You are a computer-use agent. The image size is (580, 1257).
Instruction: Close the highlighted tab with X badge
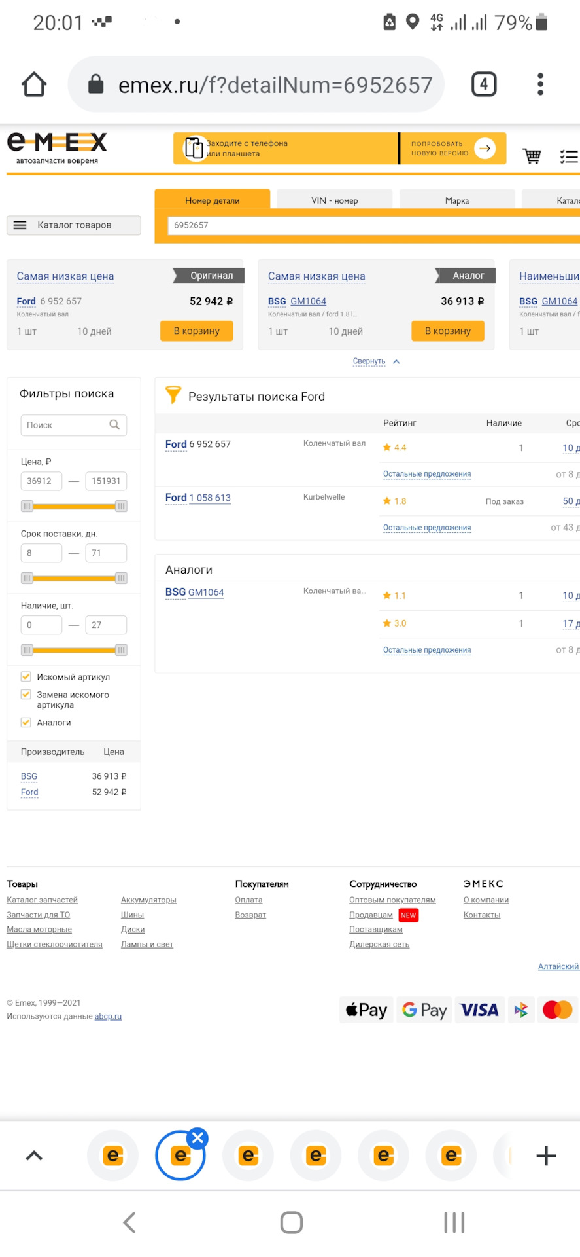click(197, 1138)
